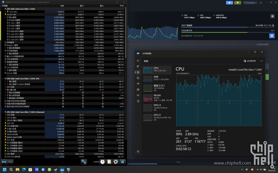The height and width of the screenshot is (173, 278).
Task: Open HWiNFO icon in the taskbar
Action: pos(68,169)
